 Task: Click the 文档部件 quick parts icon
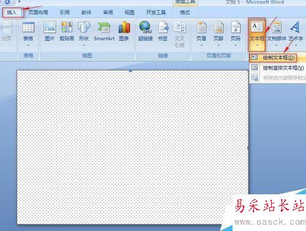277,27
